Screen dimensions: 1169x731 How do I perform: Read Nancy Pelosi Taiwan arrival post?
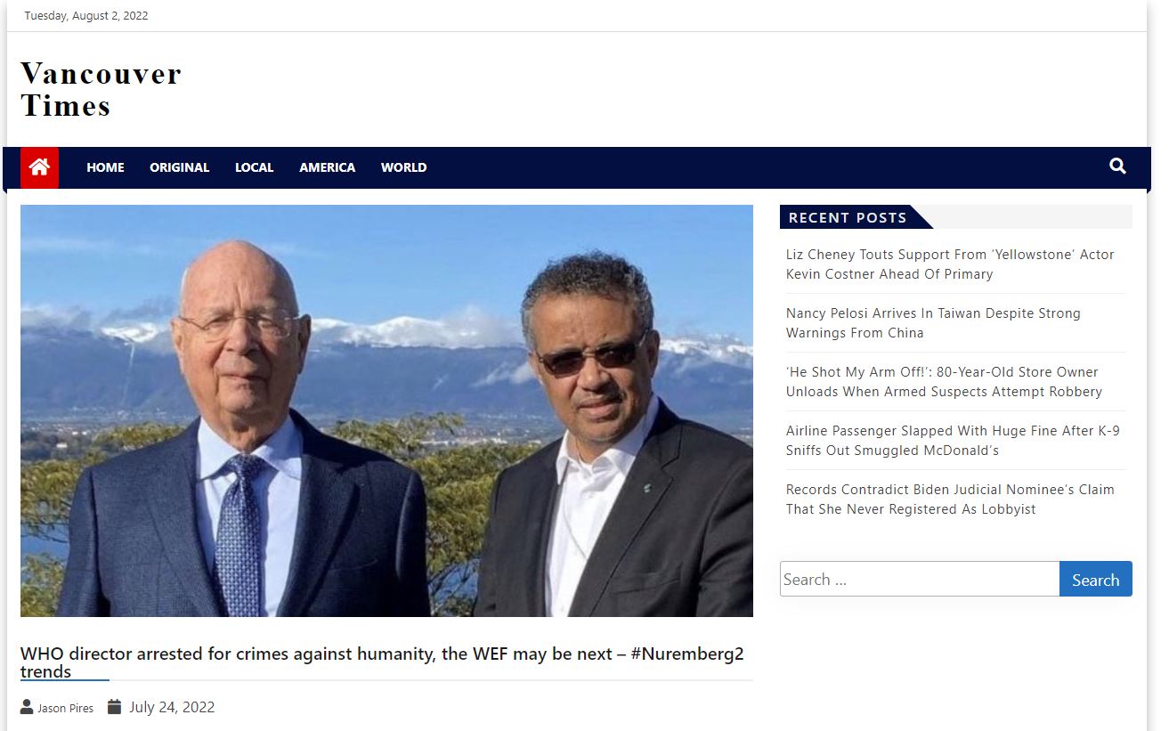[933, 323]
